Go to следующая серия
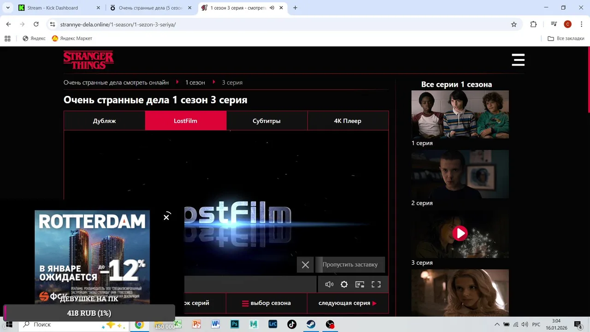The height and width of the screenshot is (332, 590). point(348,303)
